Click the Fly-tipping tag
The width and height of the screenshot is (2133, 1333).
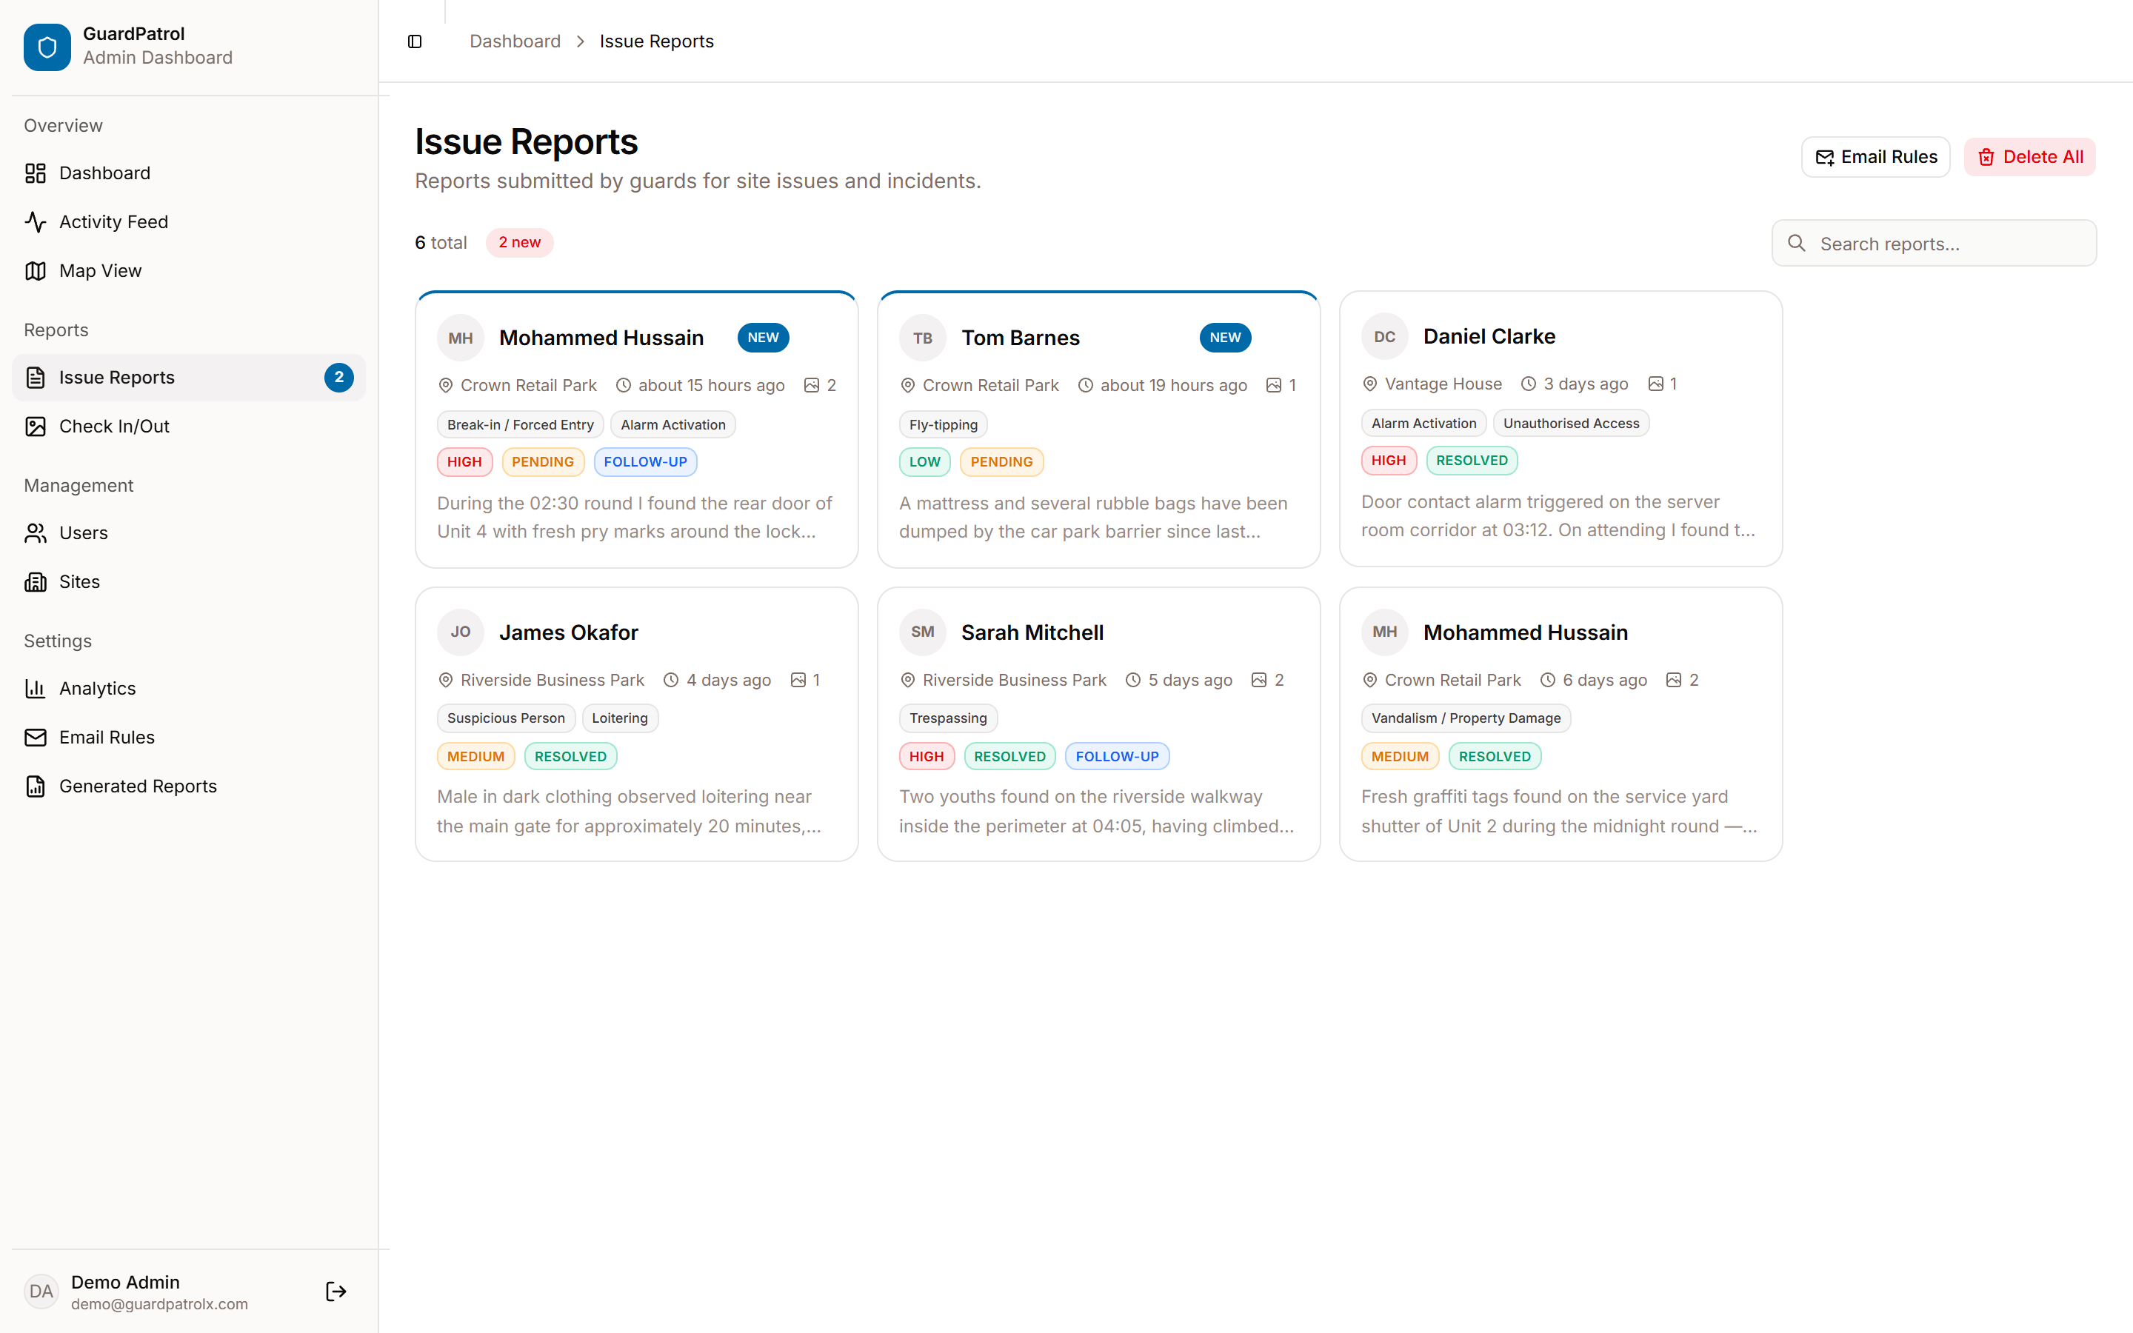tap(943, 425)
